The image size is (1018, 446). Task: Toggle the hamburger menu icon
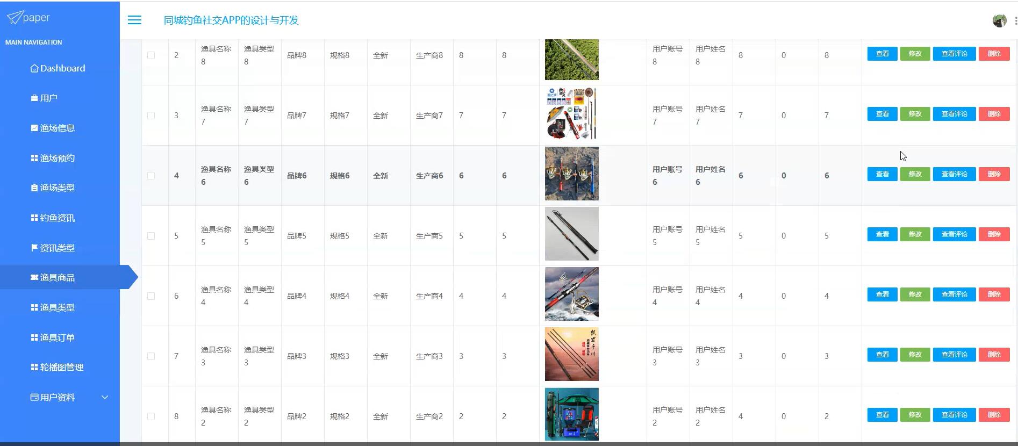(x=134, y=20)
